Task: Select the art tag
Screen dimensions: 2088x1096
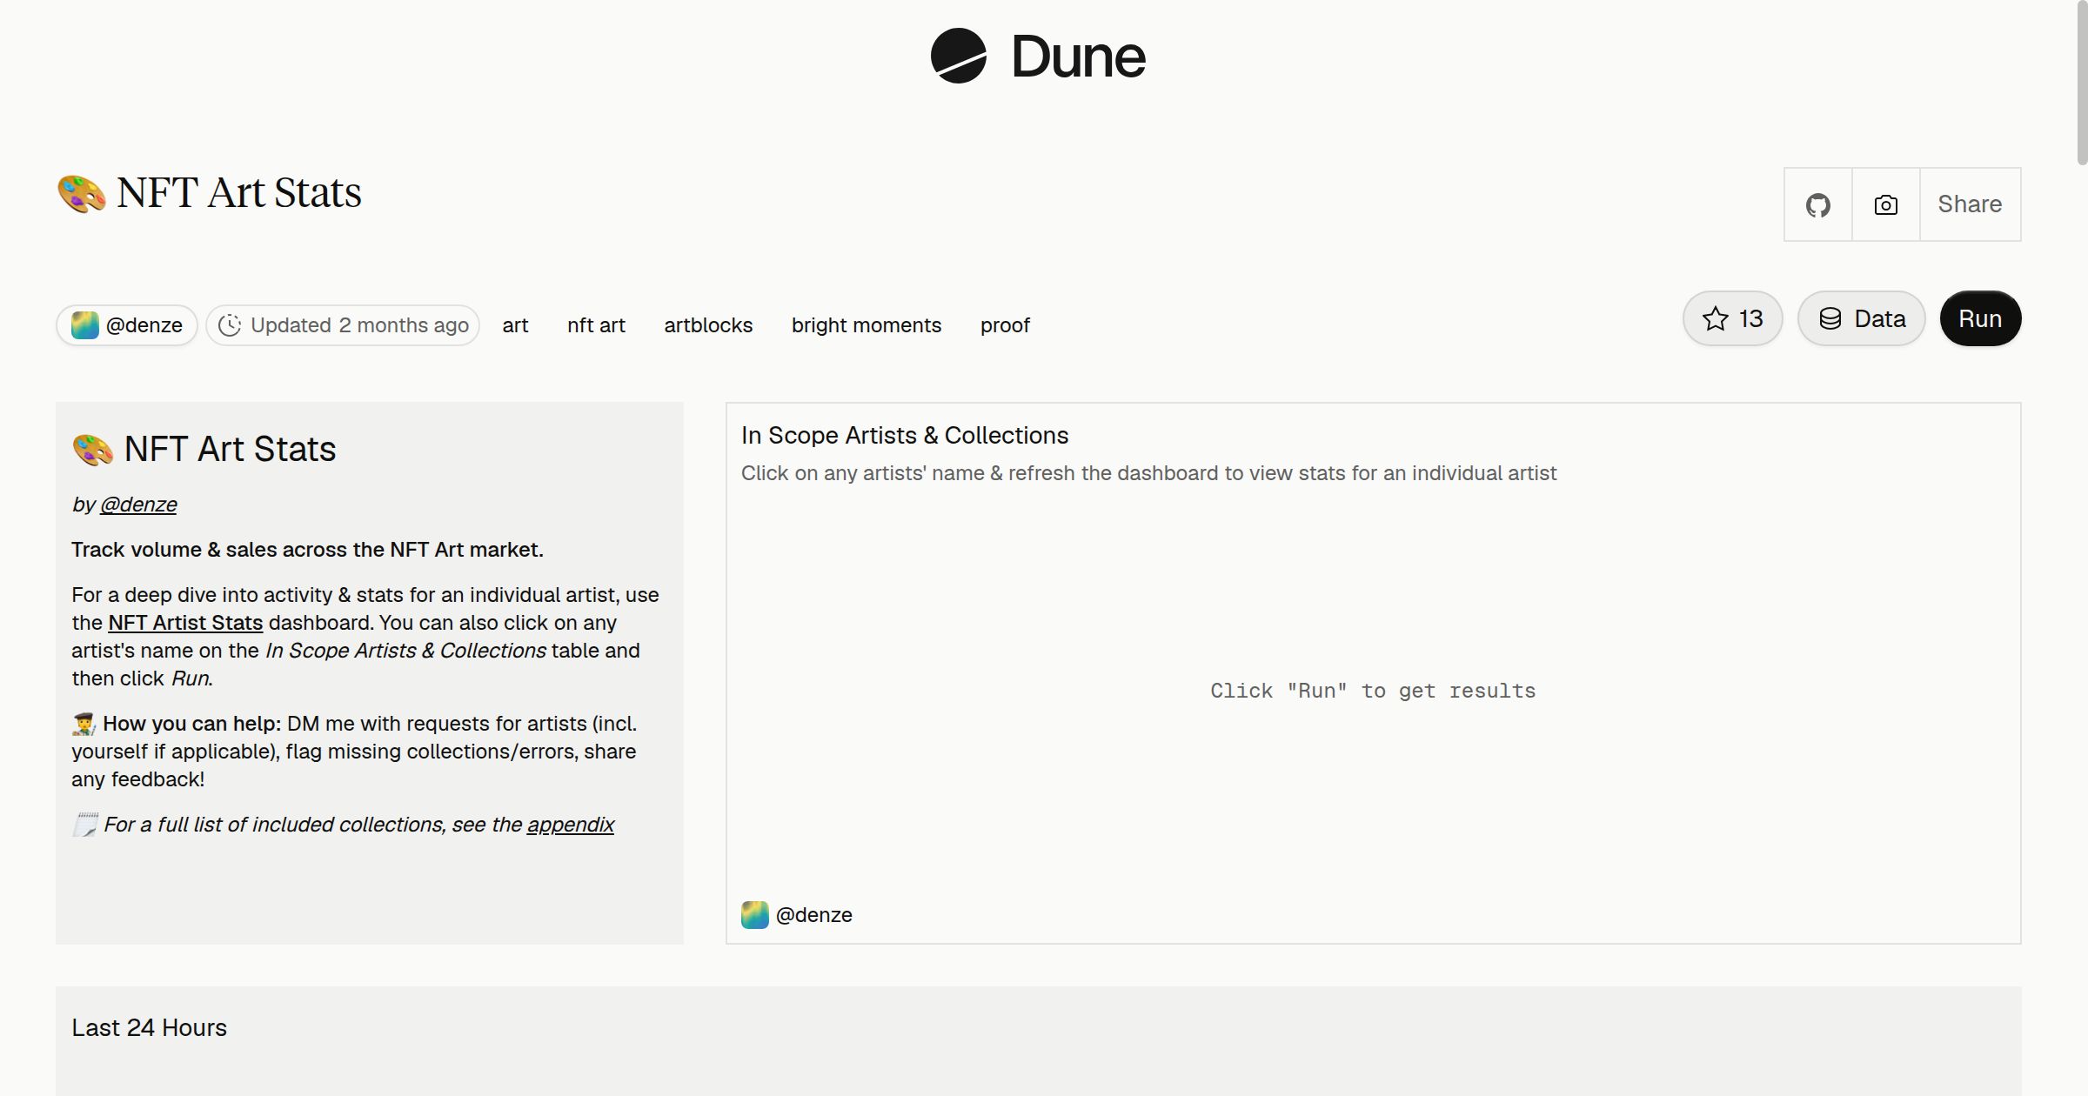Action: point(515,325)
